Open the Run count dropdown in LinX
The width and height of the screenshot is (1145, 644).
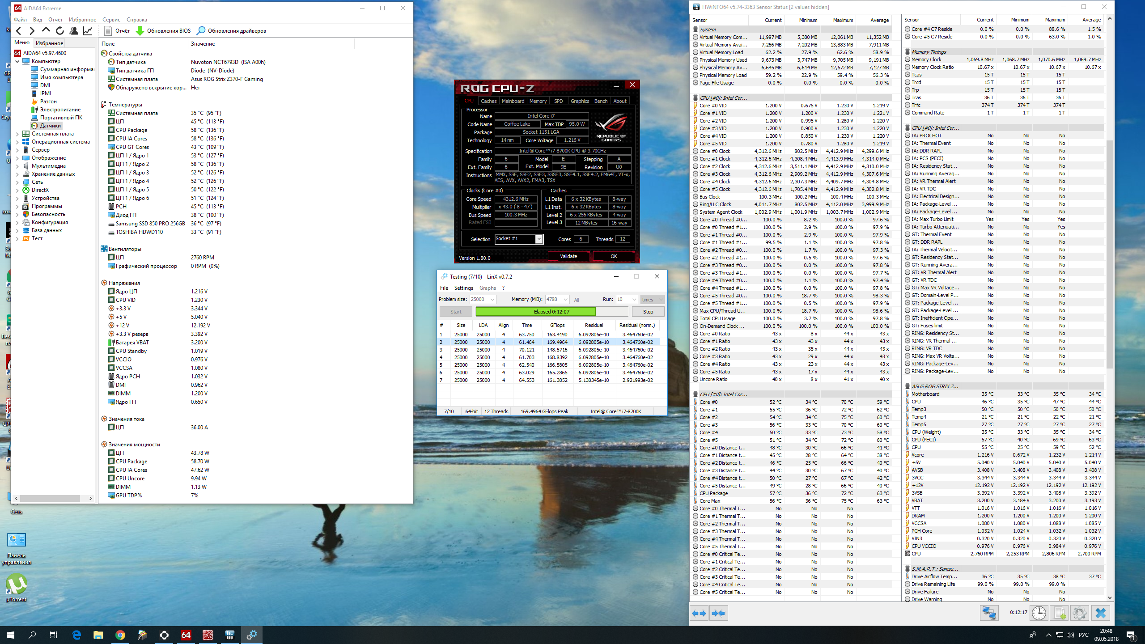pyautogui.click(x=634, y=300)
